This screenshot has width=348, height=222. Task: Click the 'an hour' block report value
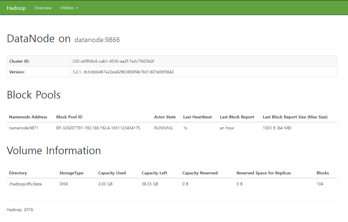point(227,128)
